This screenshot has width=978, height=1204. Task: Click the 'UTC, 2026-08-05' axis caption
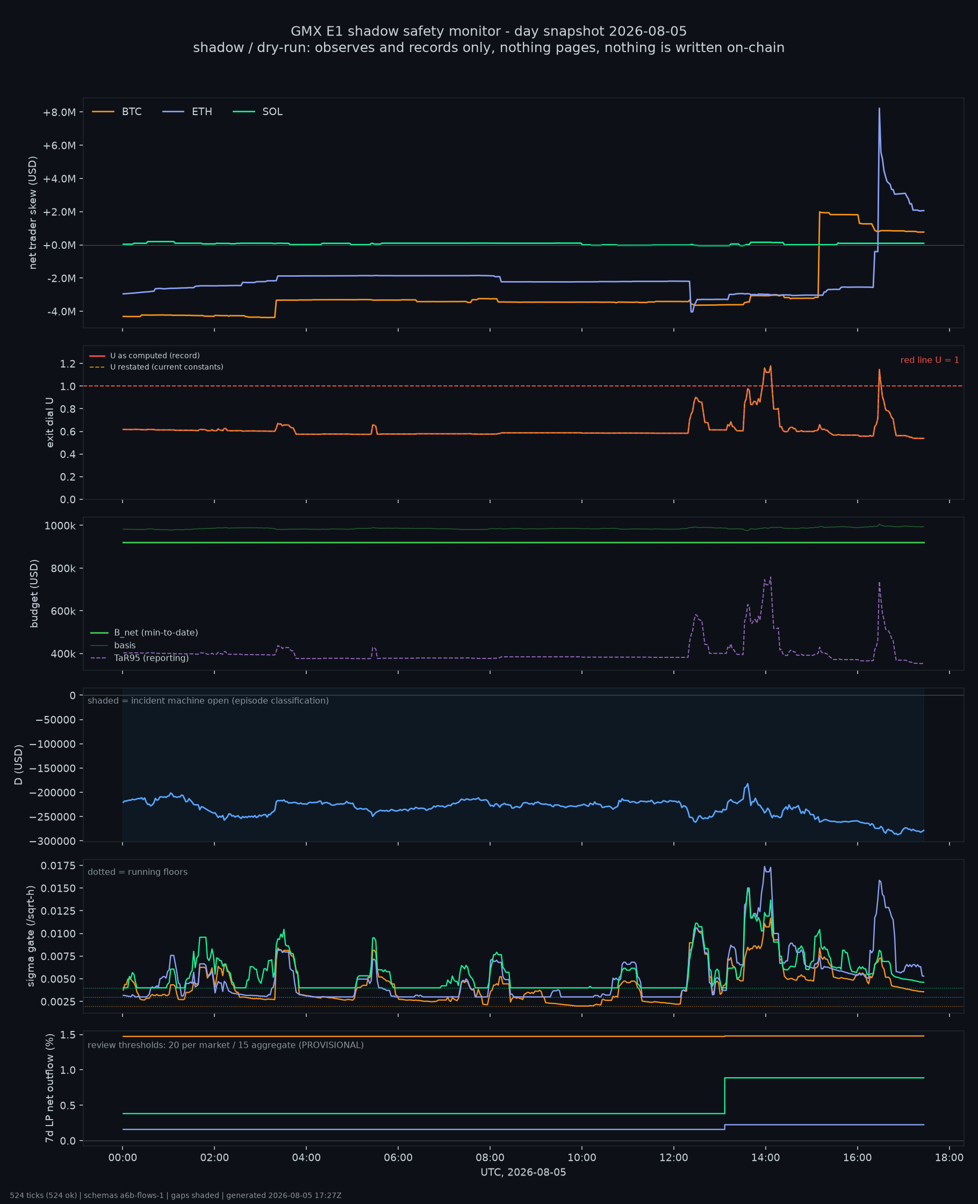pos(523,1172)
